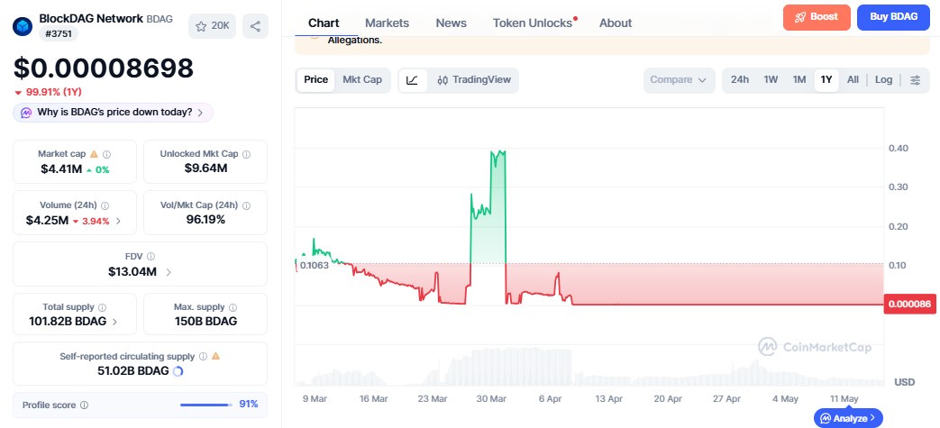The width and height of the screenshot is (940, 428).
Task: Select 1M time range
Action: tap(799, 80)
